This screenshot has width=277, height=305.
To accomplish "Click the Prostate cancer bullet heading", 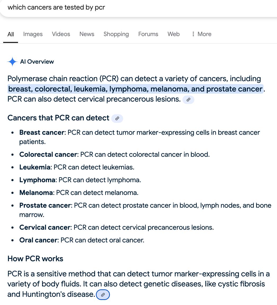I will coord(45,205).
